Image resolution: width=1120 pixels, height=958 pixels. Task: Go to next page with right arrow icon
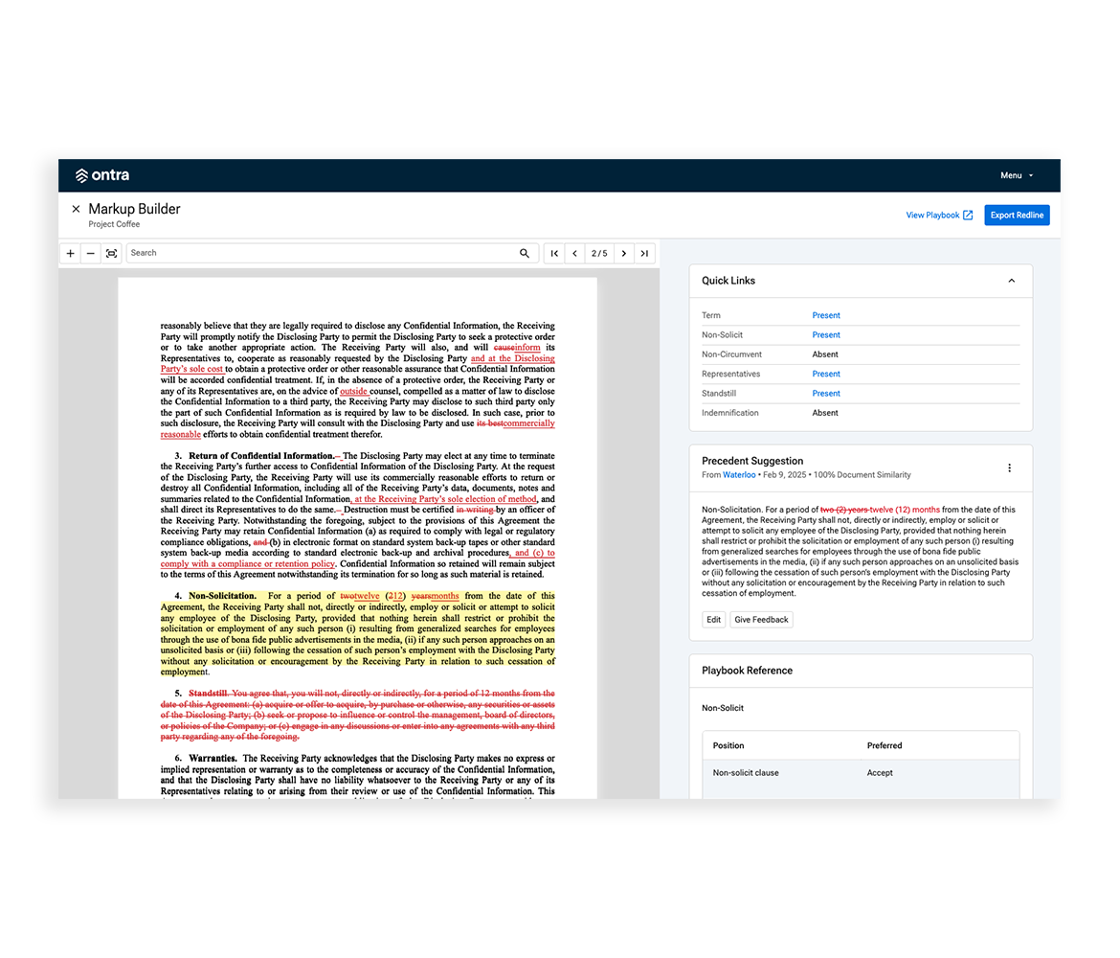[x=623, y=252]
